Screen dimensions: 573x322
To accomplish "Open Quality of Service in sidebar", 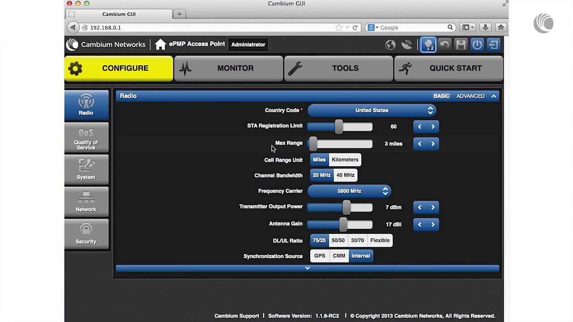I will [86, 139].
